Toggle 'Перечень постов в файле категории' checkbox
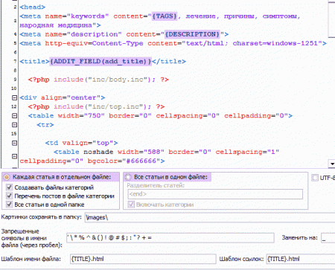This screenshot has height=270, width=335. tap(9, 196)
